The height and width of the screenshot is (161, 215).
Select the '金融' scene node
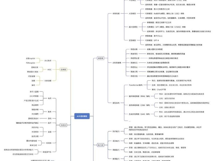pos(50,132)
